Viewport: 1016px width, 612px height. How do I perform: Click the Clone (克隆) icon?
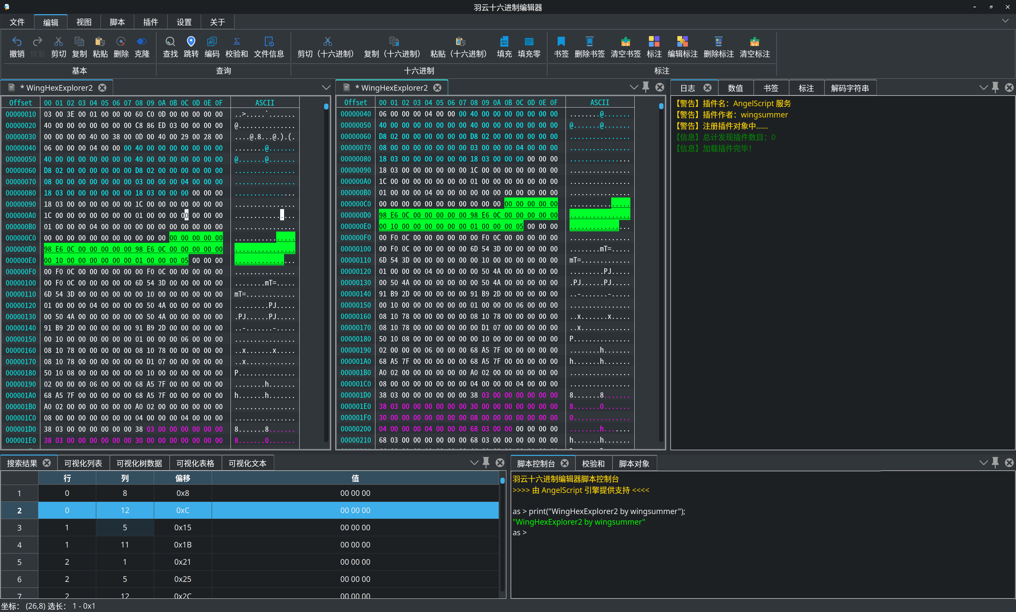(x=142, y=42)
